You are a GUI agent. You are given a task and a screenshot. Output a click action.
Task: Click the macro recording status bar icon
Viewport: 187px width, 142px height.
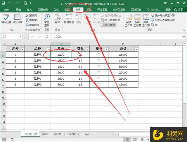12,139
